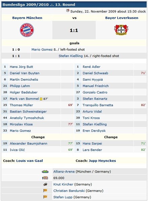Open coach Louis van Gaal's page

point(29,161)
